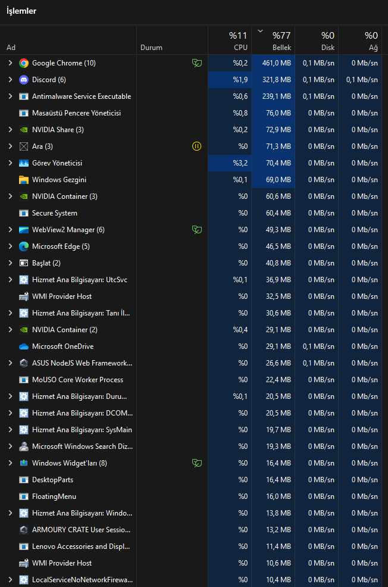Click the Windows Gezgini folder icon
This screenshot has width=388, height=587.
coord(24,180)
